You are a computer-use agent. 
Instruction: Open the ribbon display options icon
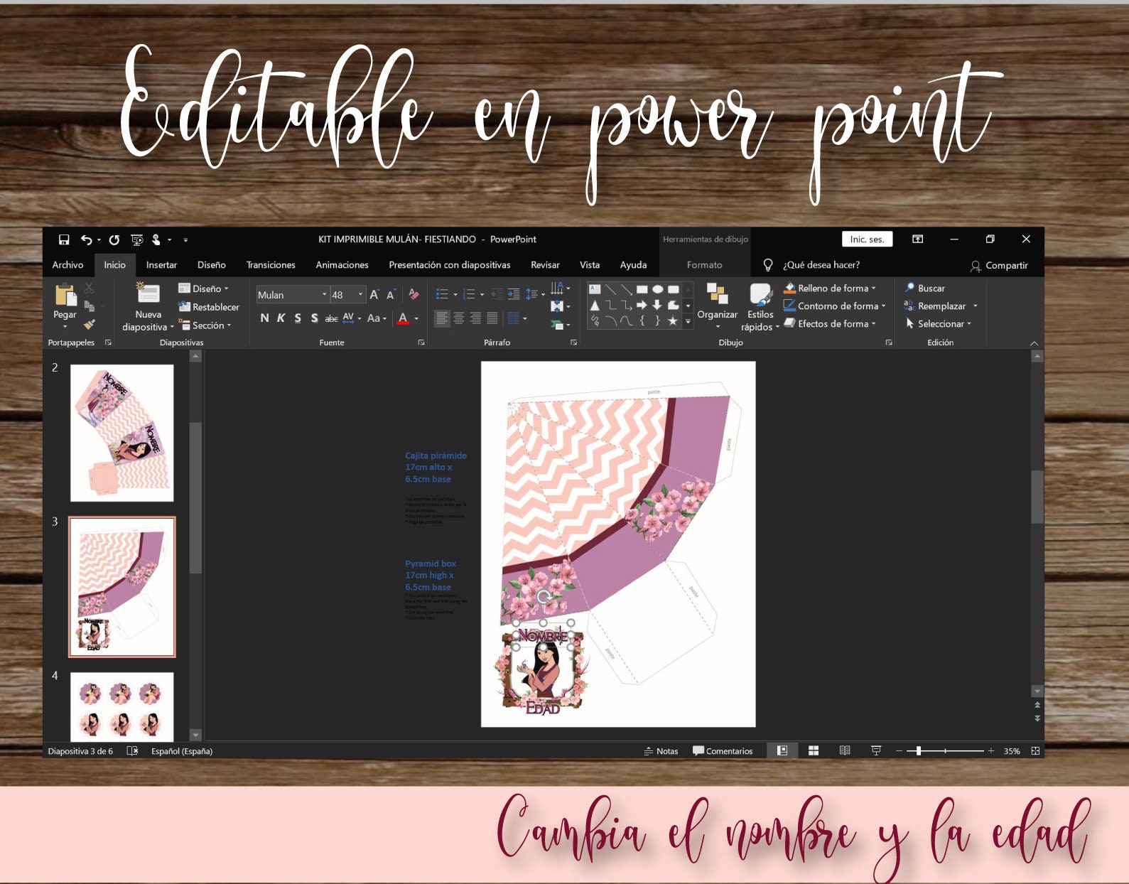(x=918, y=239)
